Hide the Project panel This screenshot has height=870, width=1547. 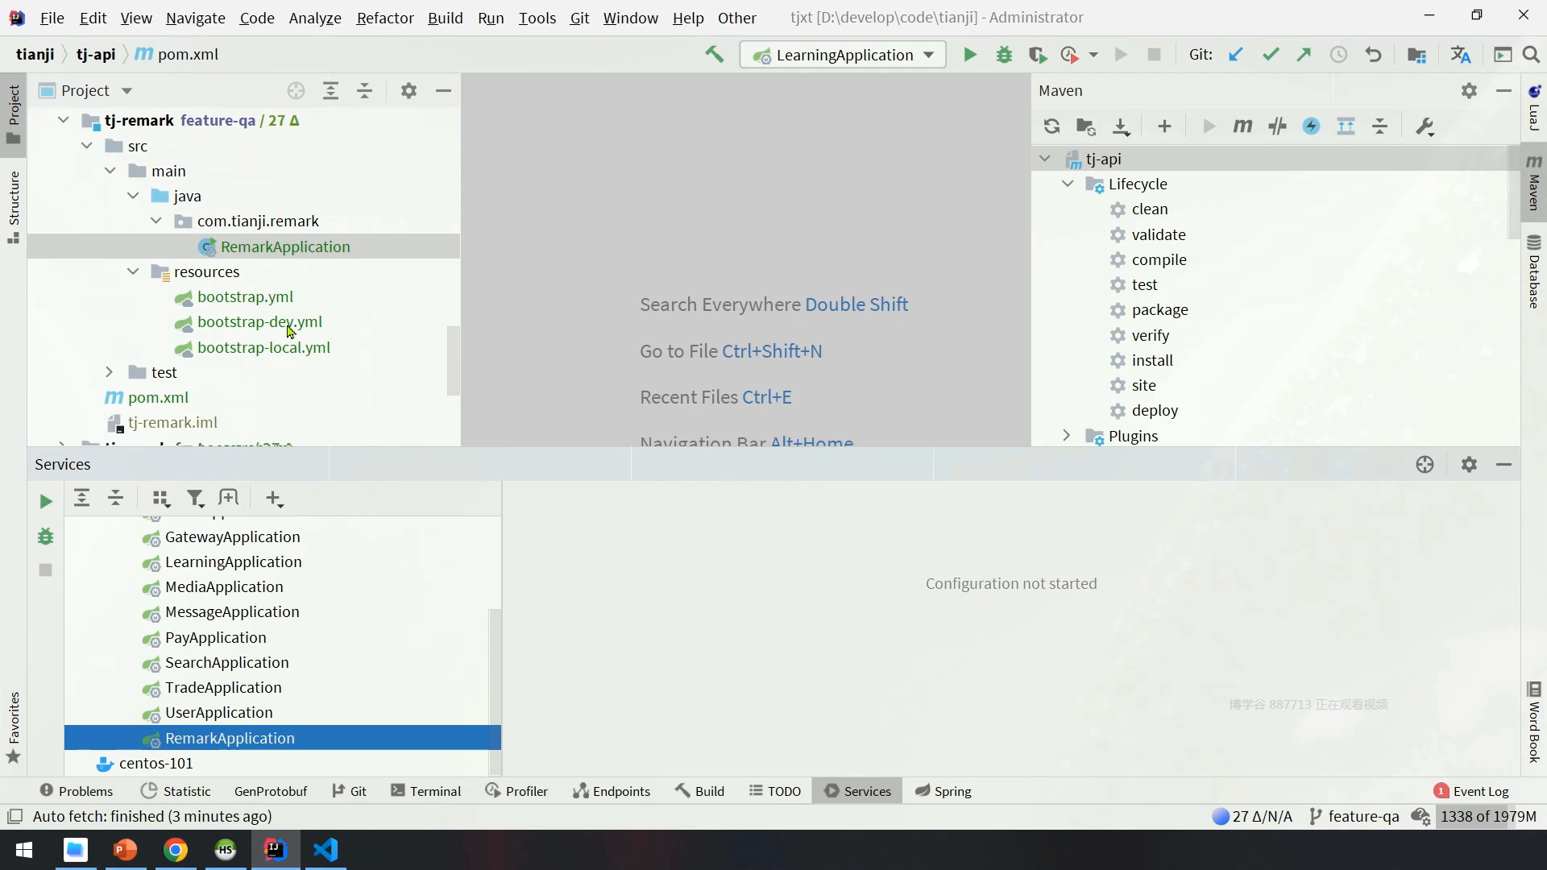point(443,91)
